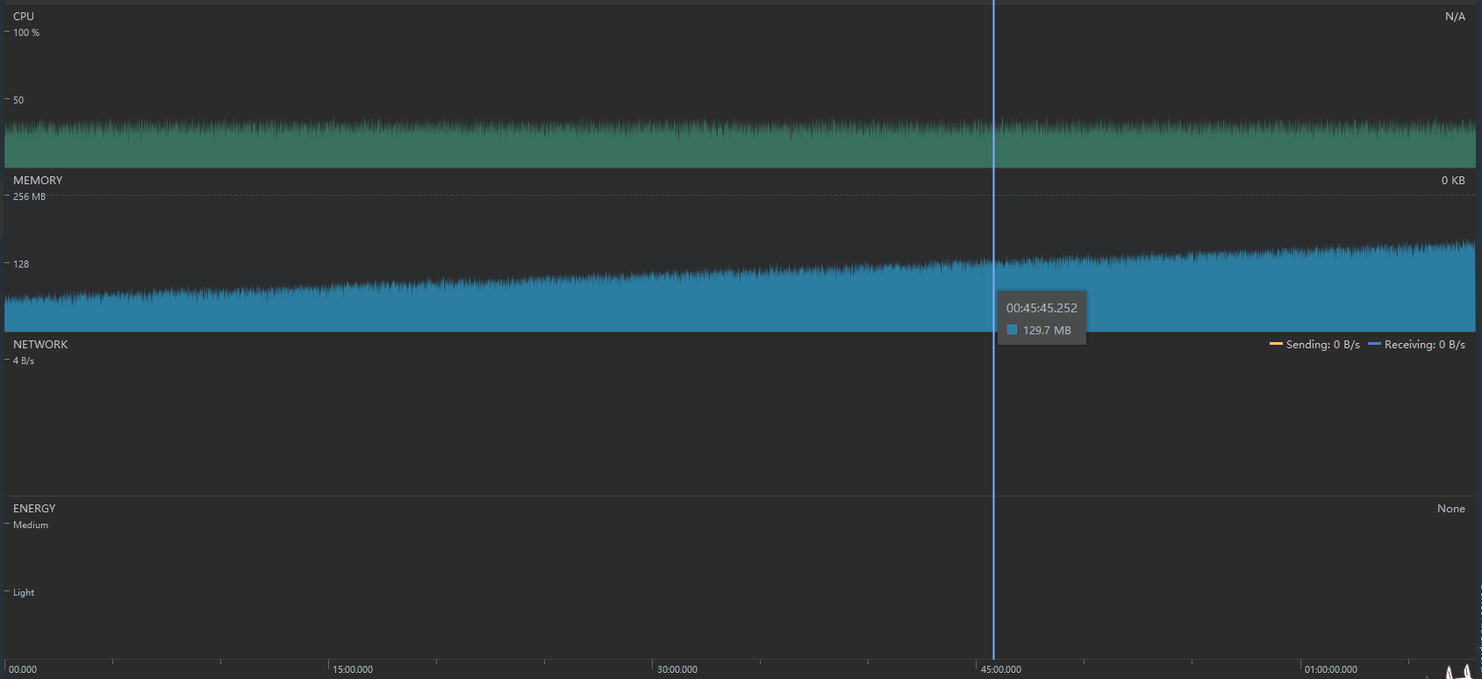Select the NETWORK section label
The height and width of the screenshot is (679, 1482).
40,345
